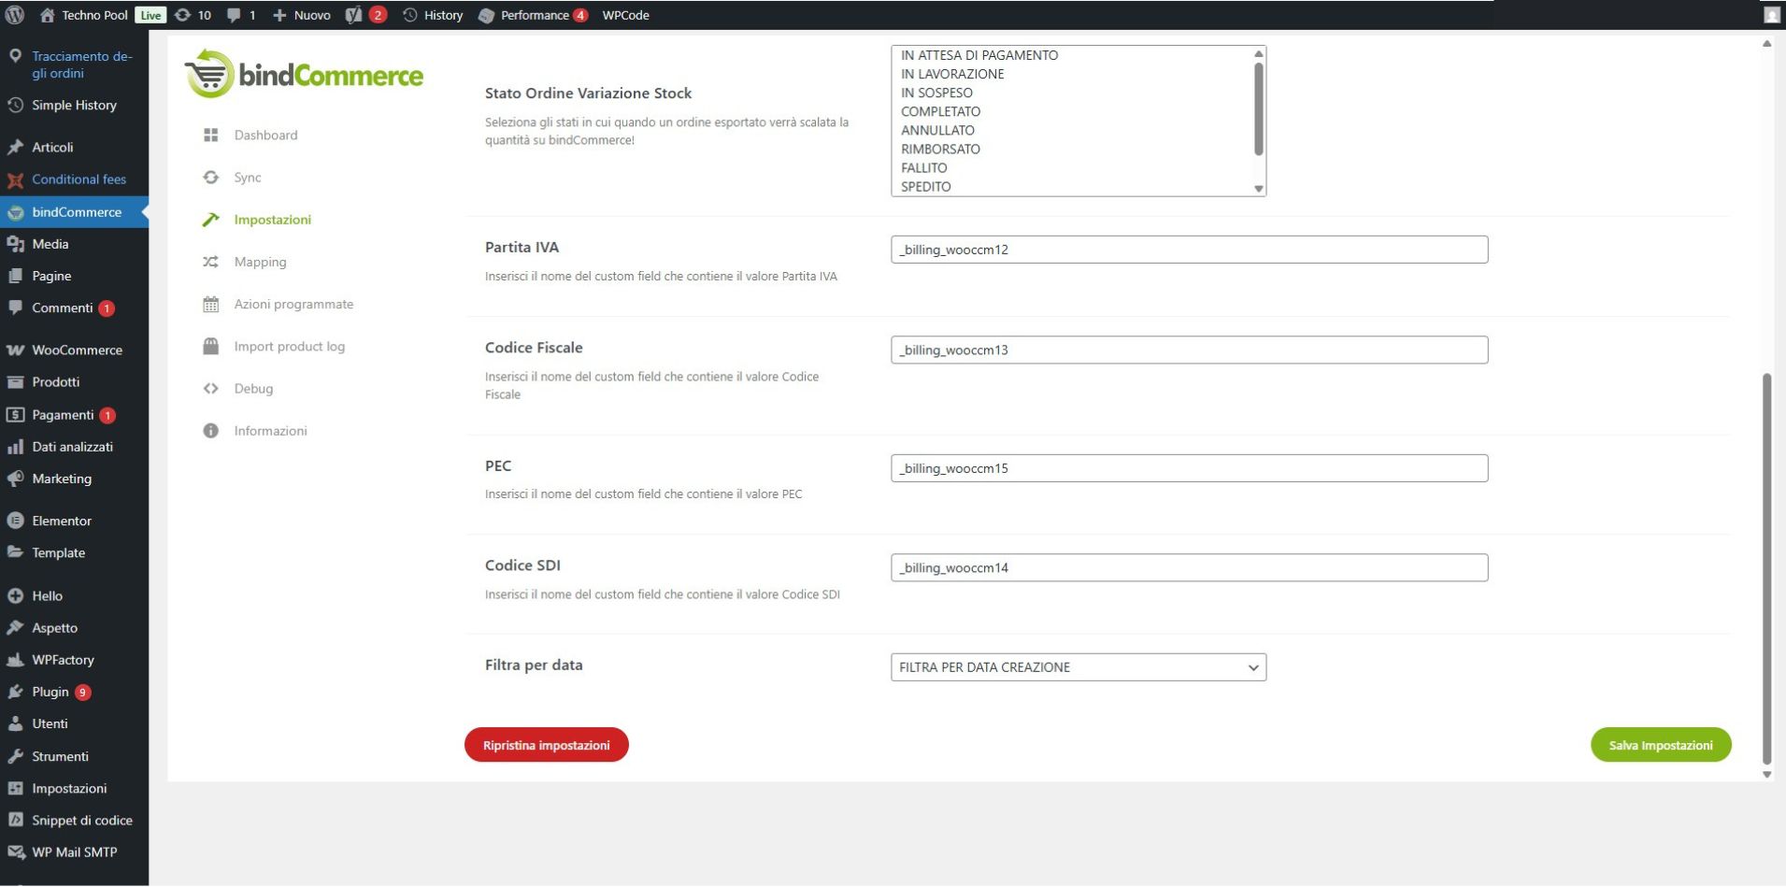
Task: Click the Ripristina impostazioni button
Action: [x=546, y=745]
